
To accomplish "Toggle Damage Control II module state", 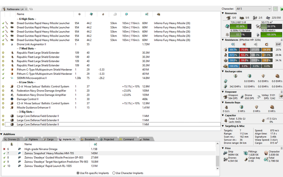I will [3, 99].
